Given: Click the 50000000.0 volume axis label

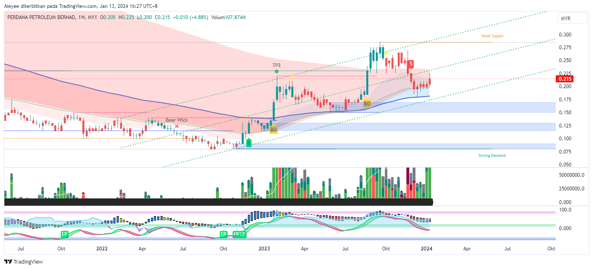Looking at the screenshot, I should point(571,175).
